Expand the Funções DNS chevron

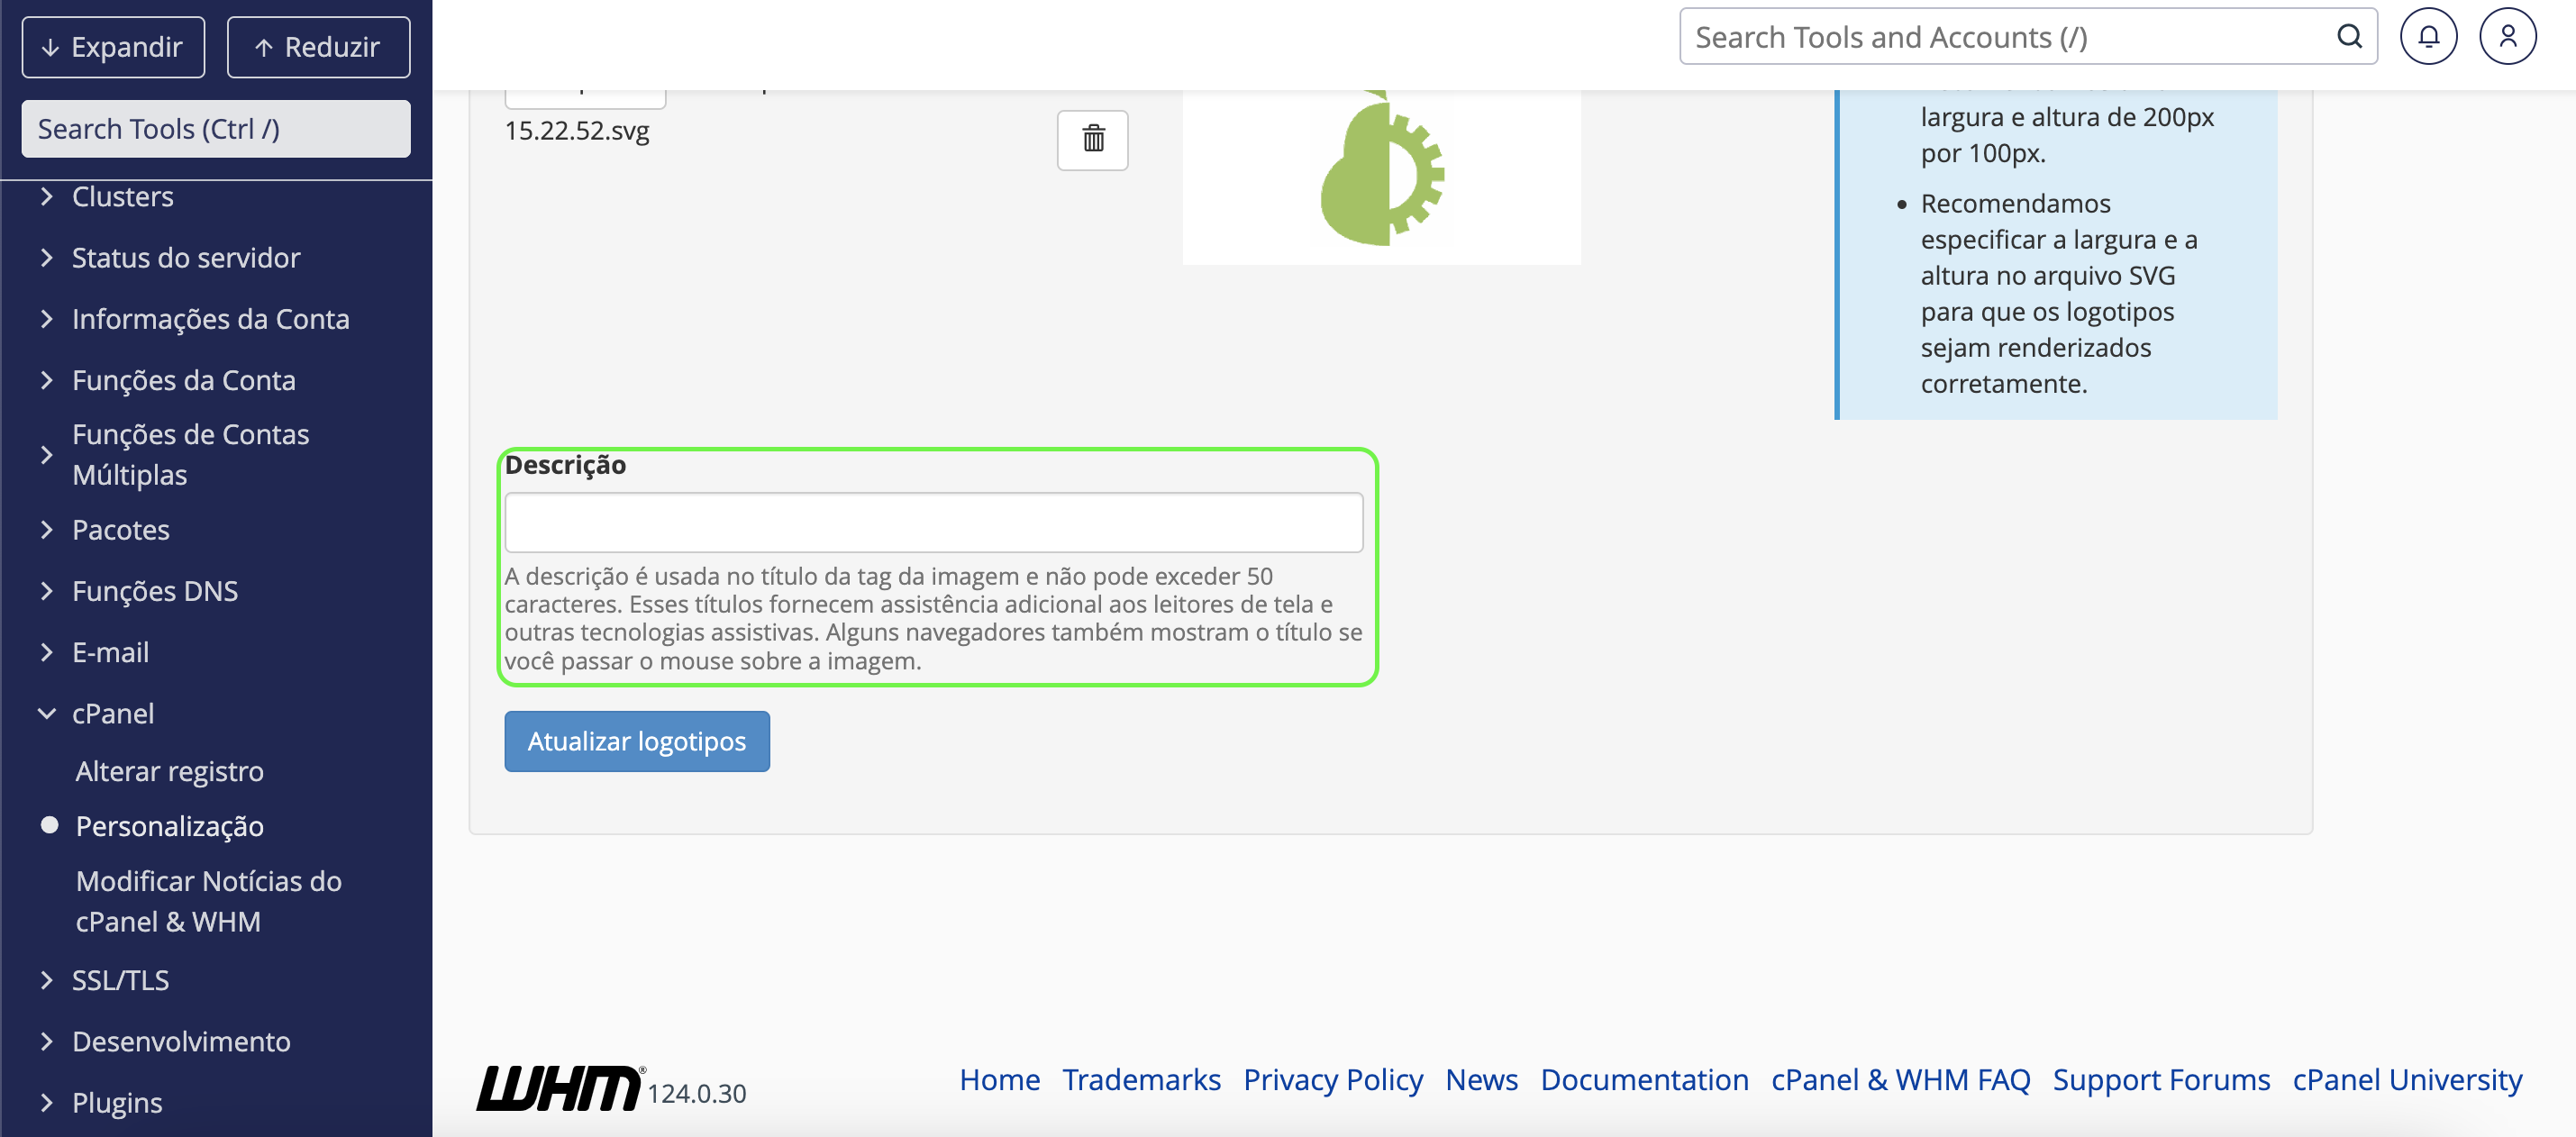click(46, 591)
